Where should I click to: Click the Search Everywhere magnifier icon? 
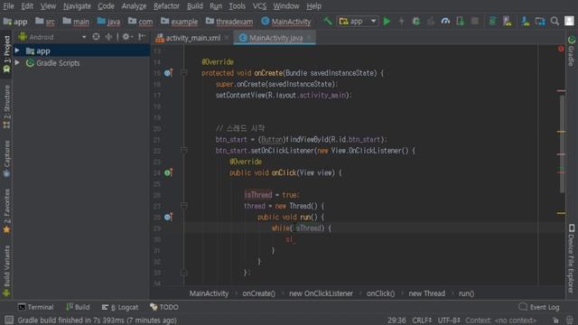pyautogui.click(x=555, y=22)
